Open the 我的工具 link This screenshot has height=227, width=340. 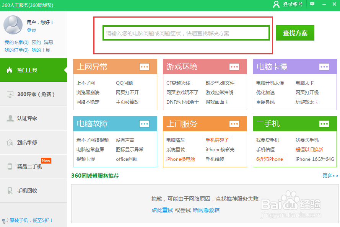(x=41, y=50)
